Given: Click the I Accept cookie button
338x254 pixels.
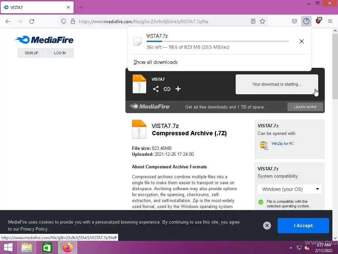Looking at the screenshot, I should point(303,226).
